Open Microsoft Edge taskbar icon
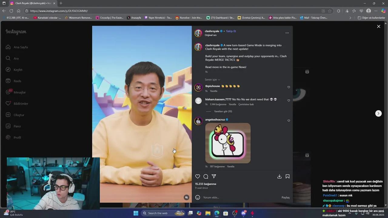This screenshot has height=218, width=388. [x=217, y=213]
